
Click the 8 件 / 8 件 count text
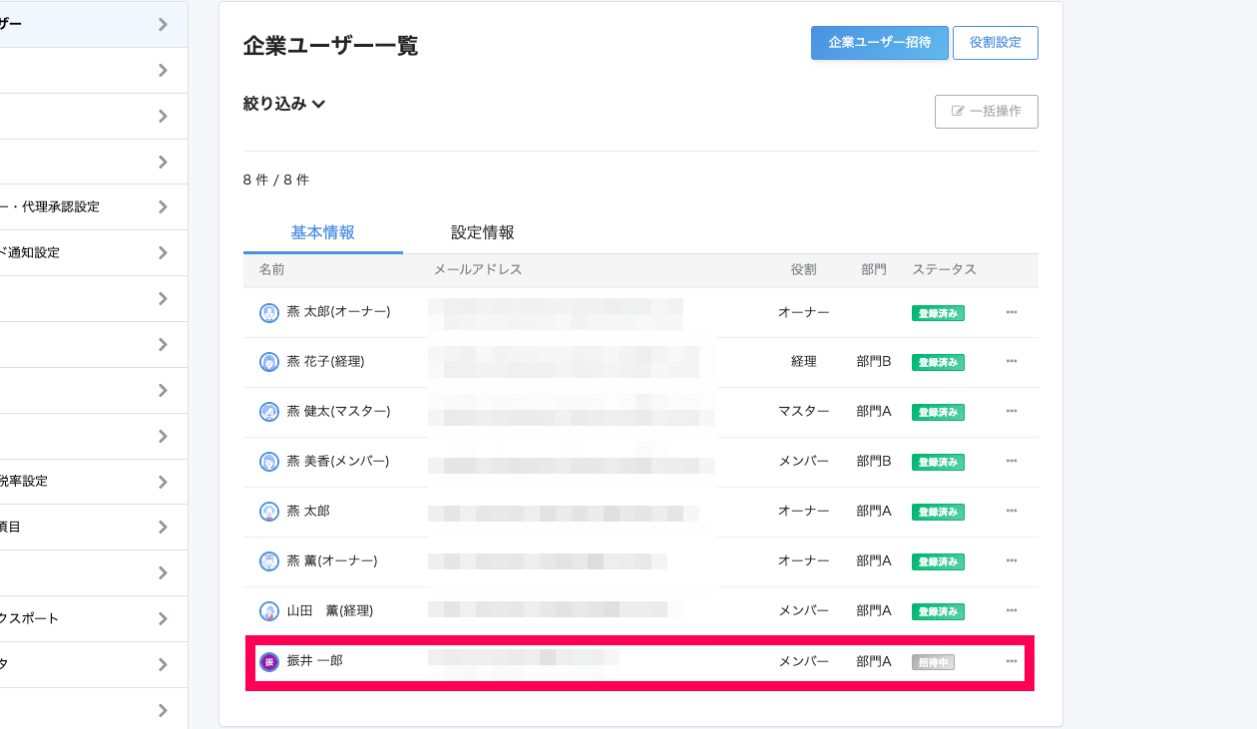(276, 181)
